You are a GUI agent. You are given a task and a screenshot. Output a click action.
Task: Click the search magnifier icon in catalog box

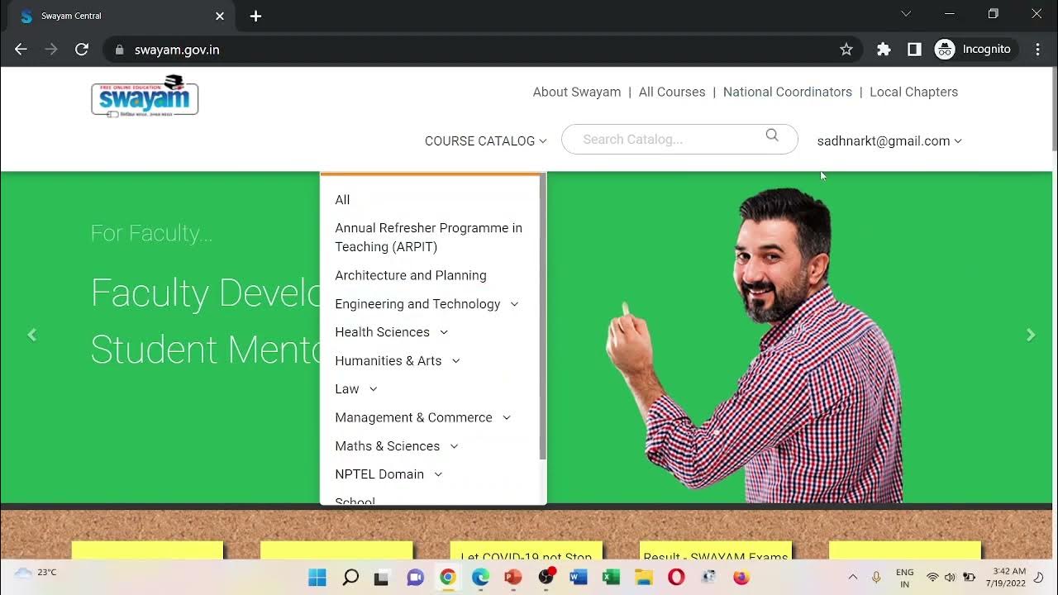[772, 136]
